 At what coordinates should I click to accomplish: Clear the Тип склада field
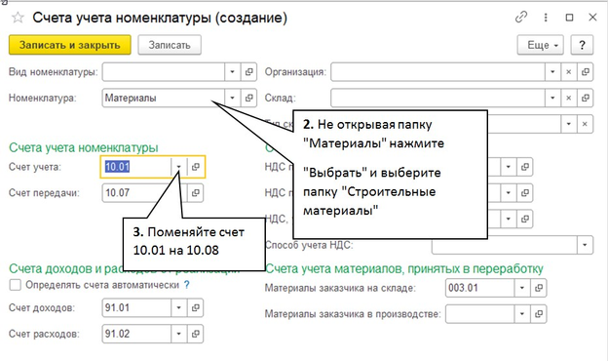[585, 124]
